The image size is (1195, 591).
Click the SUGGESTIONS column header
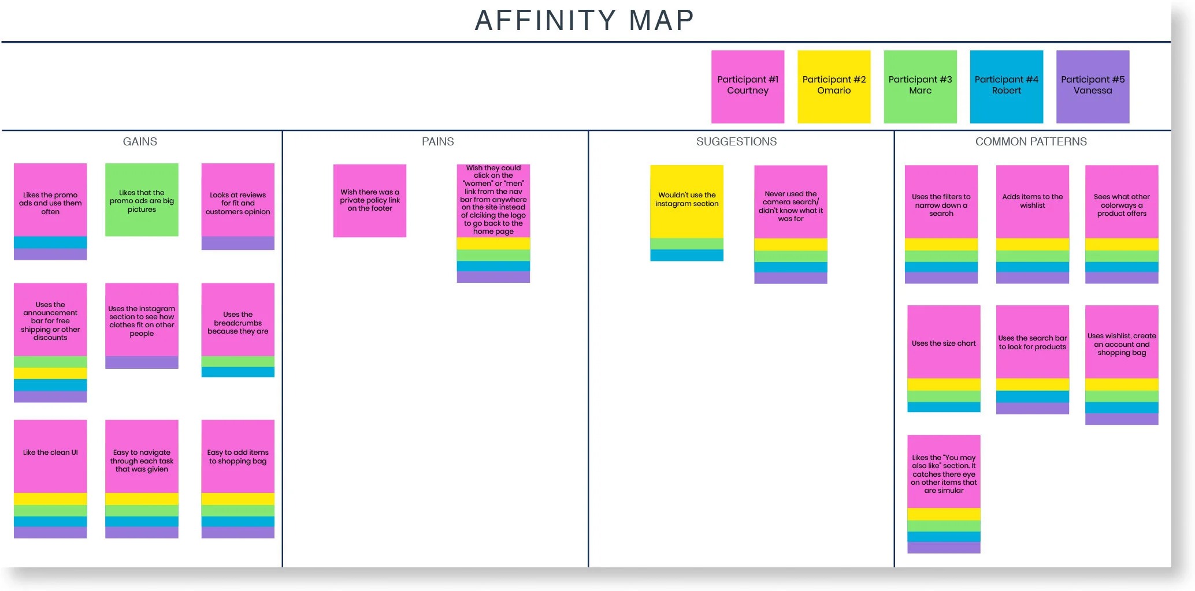coord(736,141)
